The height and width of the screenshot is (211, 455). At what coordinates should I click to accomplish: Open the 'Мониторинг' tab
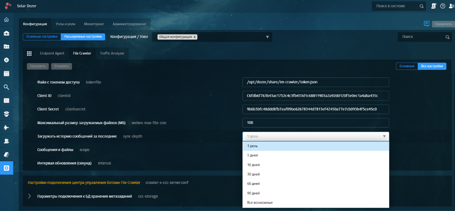coord(94,24)
